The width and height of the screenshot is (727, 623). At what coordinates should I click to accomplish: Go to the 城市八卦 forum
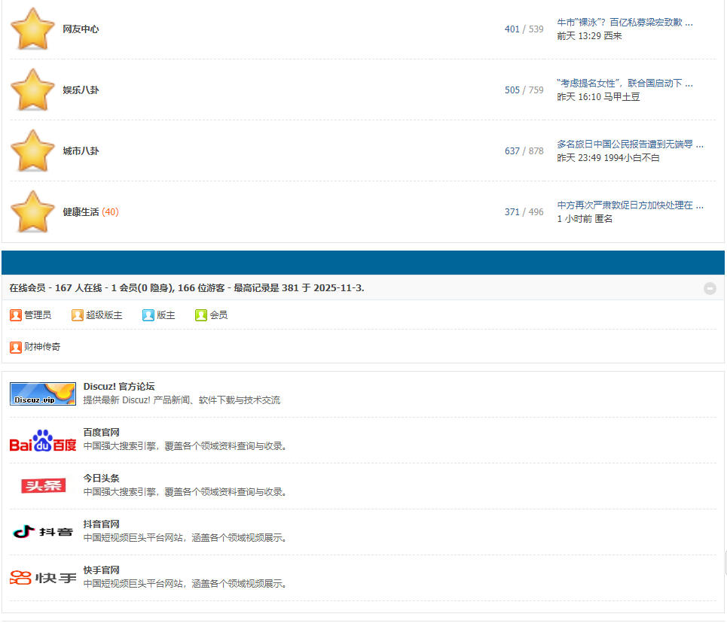[81, 151]
